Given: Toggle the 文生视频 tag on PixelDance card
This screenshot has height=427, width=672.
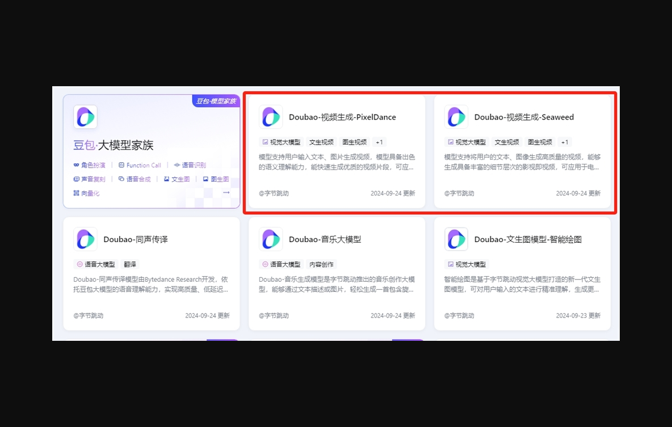Looking at the screenshot, I should [x=321, y=142].
